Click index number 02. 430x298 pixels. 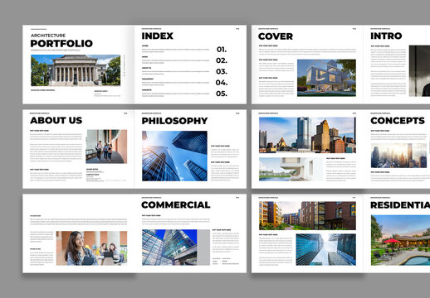point(222,60)
